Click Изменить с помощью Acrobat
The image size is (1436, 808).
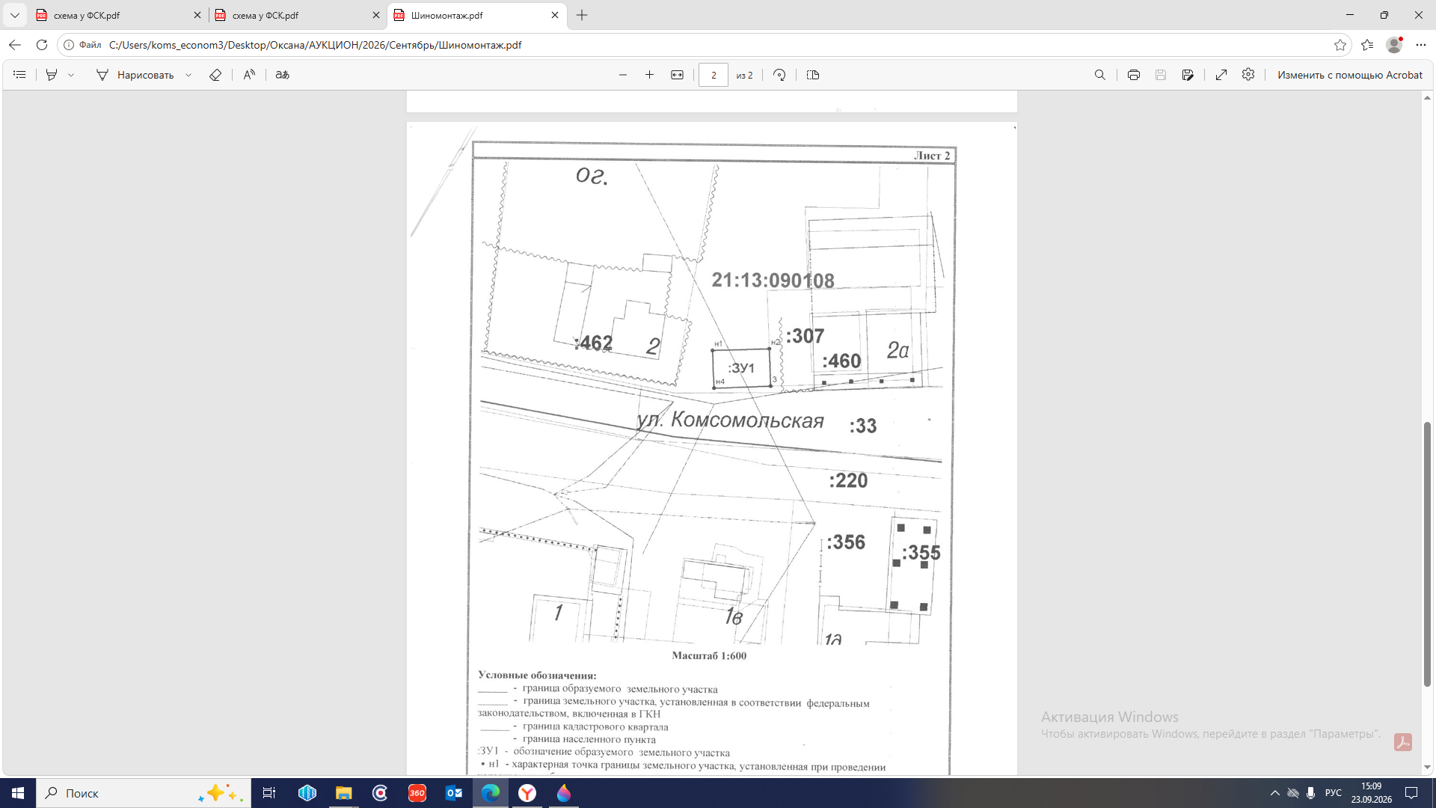point(1349,75)
